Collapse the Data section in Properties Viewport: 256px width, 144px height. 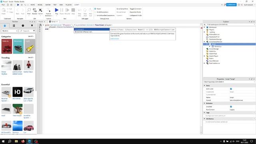pyautogui.click(x=204, y=86)
